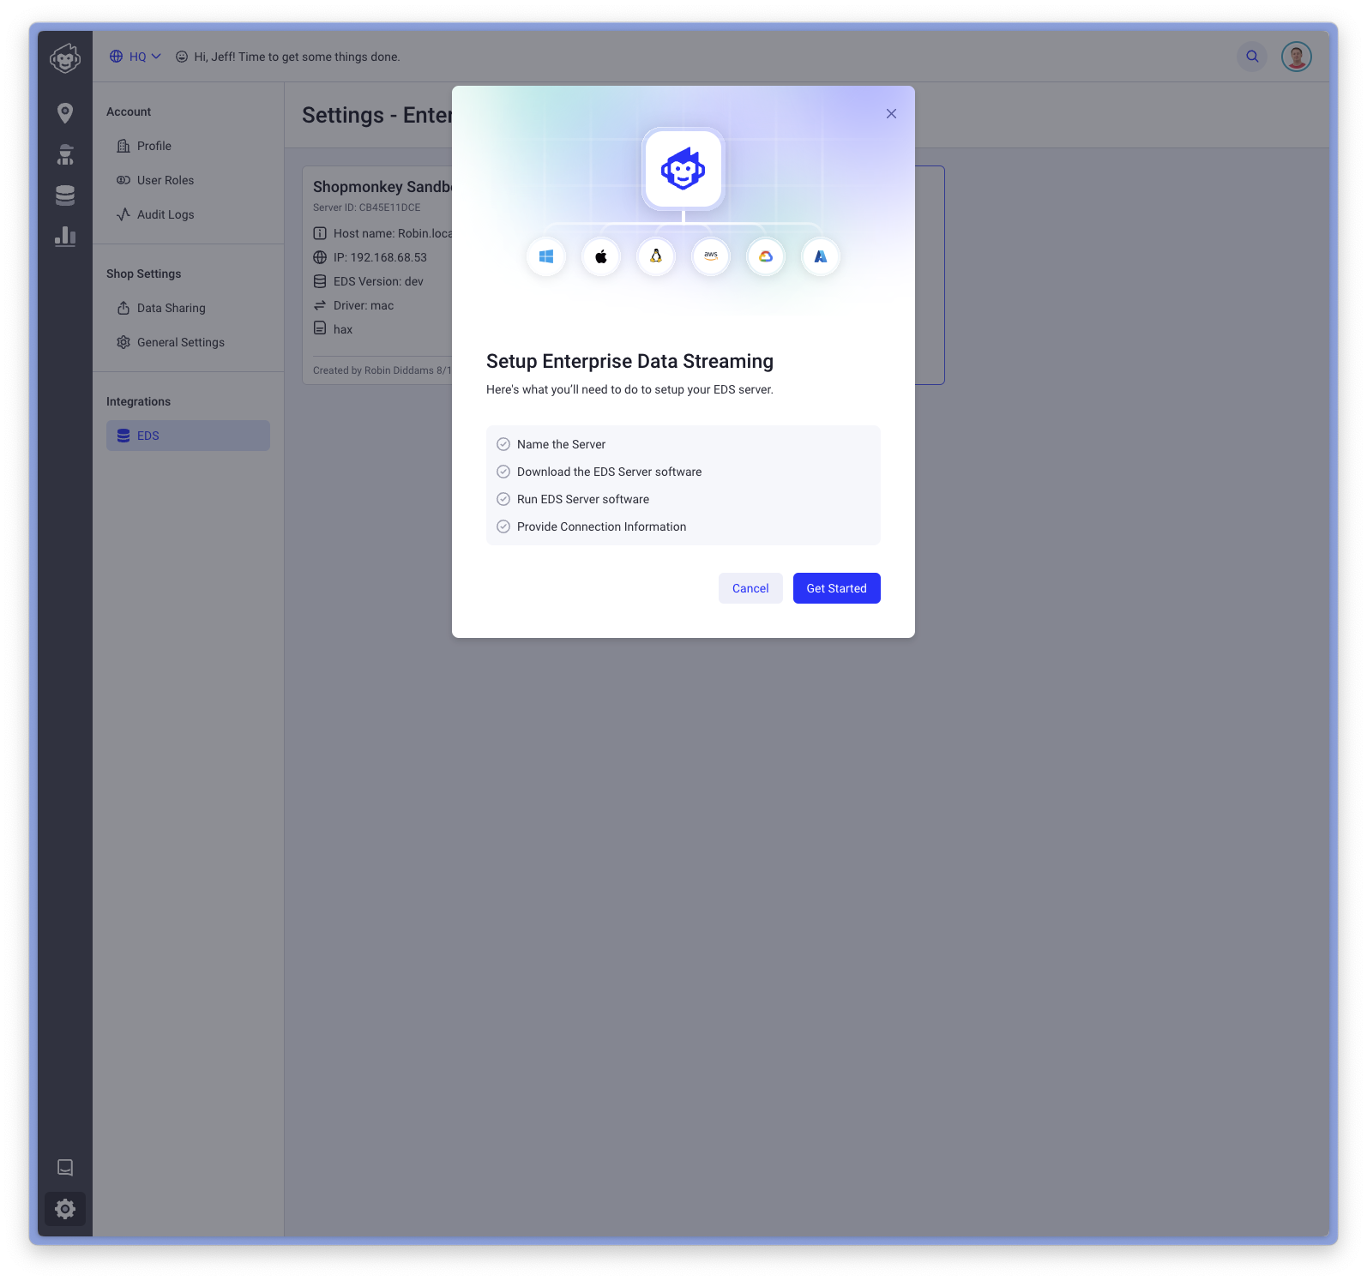This screenshot has height=1281, width=1367.
Task: Click the Integrations section heading
Action: 138,401
